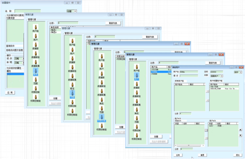Click the move-down arrow beside the user ACL list
This screenshot has width=245, height=159.
[x=241, y=135]
